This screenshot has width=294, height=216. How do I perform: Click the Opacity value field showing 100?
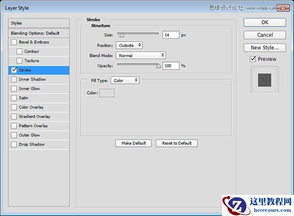tap(171, 66)
